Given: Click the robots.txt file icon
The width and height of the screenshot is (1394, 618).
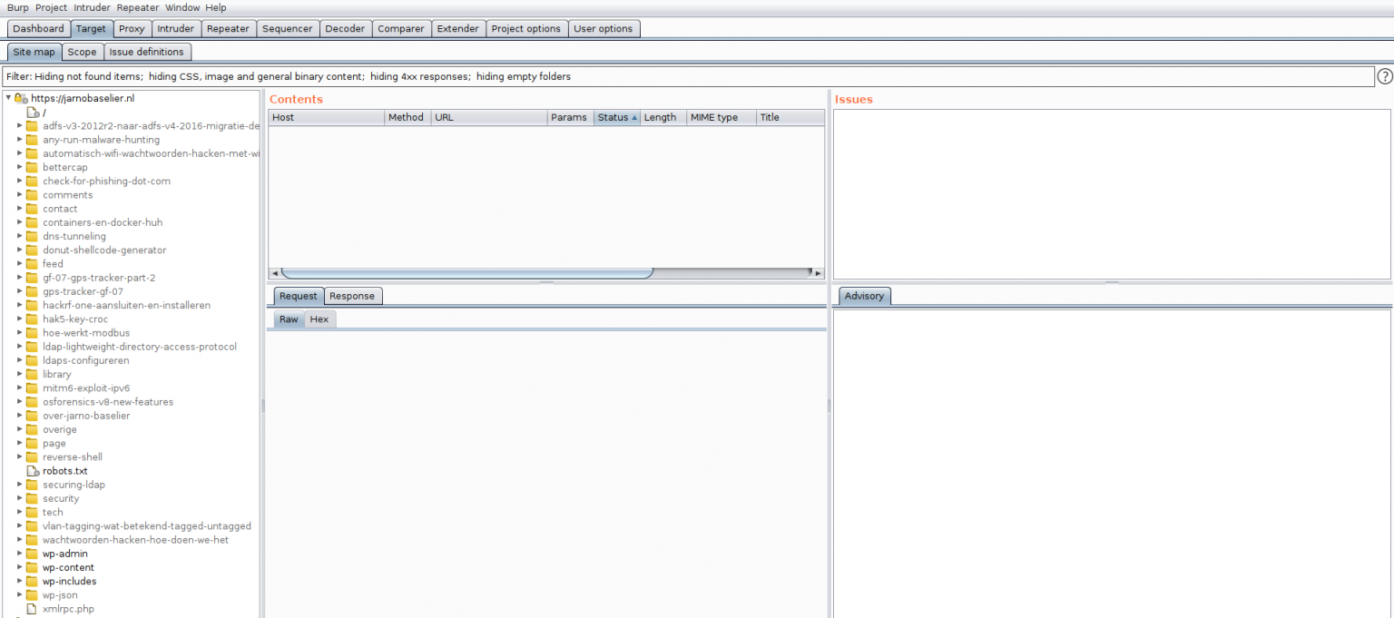Looking at the screenshot, I should coord(33,471).
